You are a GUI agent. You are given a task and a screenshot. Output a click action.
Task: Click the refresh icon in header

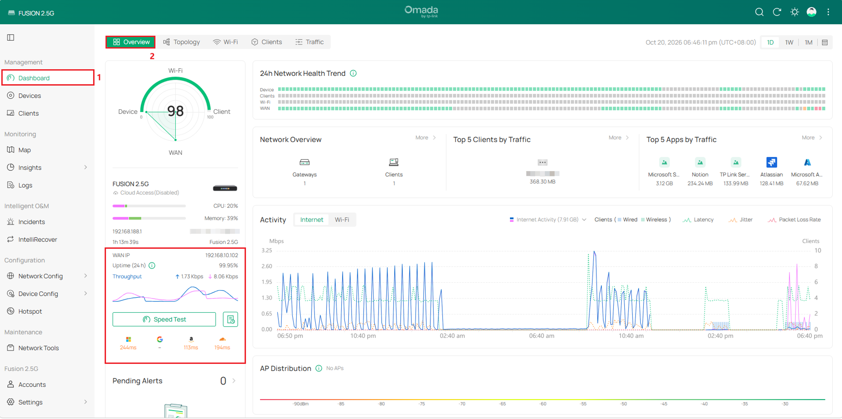pos(777,12)
